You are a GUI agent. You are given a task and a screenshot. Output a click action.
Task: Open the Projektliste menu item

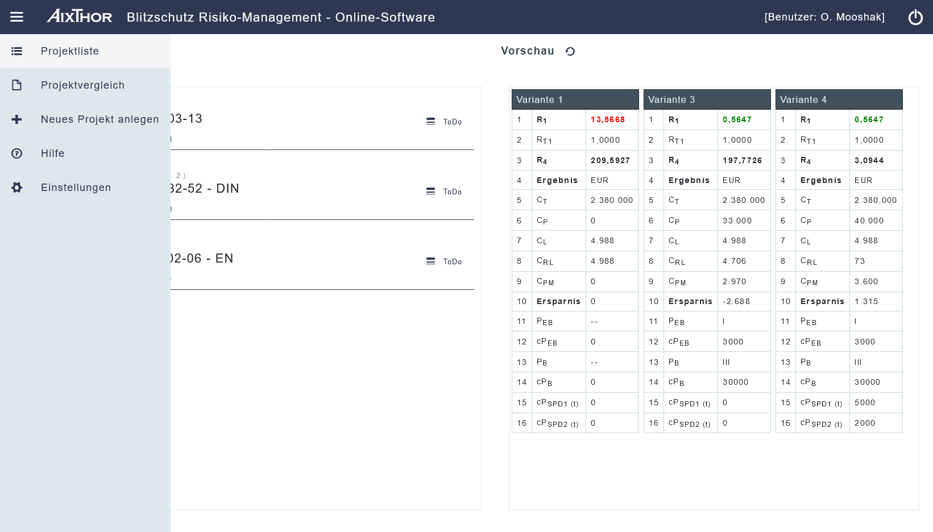pyautogui.click(x=70, y=51)
